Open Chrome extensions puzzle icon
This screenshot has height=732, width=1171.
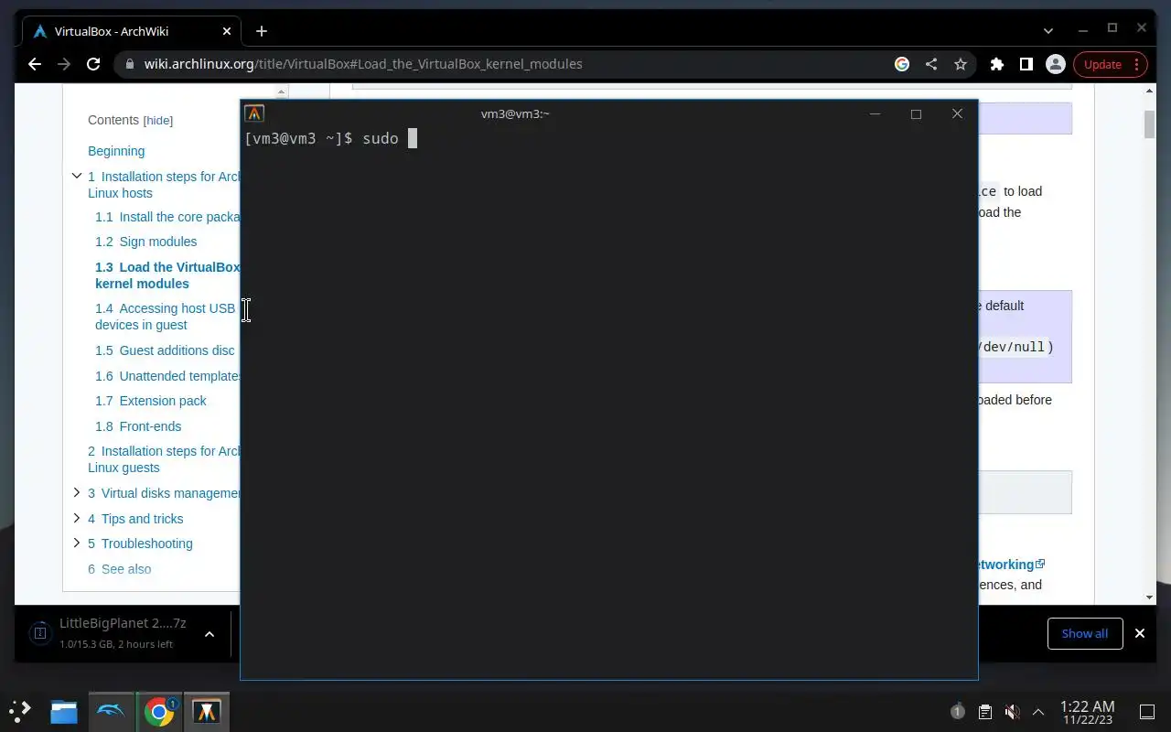(997, 64)
